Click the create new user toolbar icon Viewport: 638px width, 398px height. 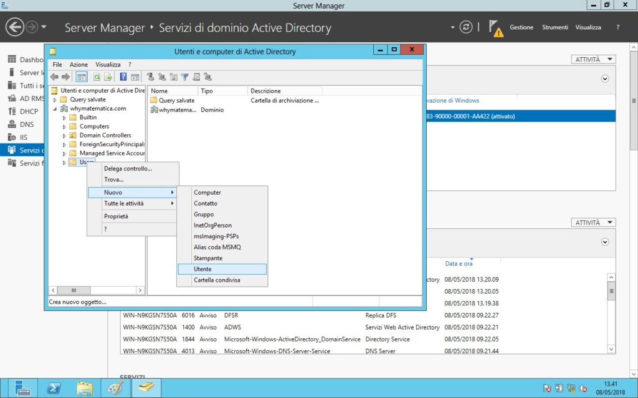(151, 76)
